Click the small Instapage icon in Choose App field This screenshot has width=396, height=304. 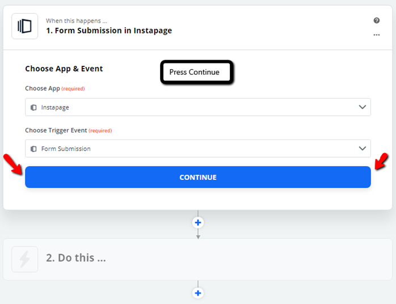(x=33, y=108)
